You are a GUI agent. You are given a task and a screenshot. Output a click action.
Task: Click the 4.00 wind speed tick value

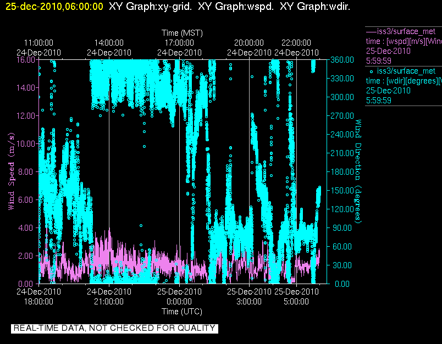(x=26, y=228)
